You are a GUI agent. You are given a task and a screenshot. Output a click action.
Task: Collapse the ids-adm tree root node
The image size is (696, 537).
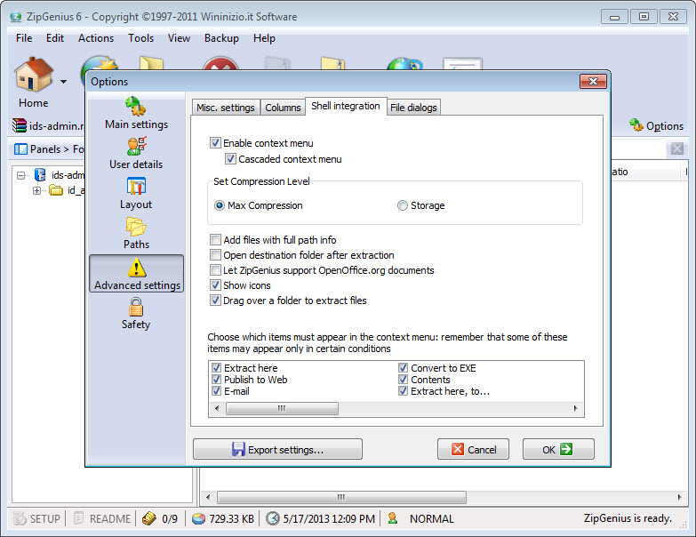(20, 175)
